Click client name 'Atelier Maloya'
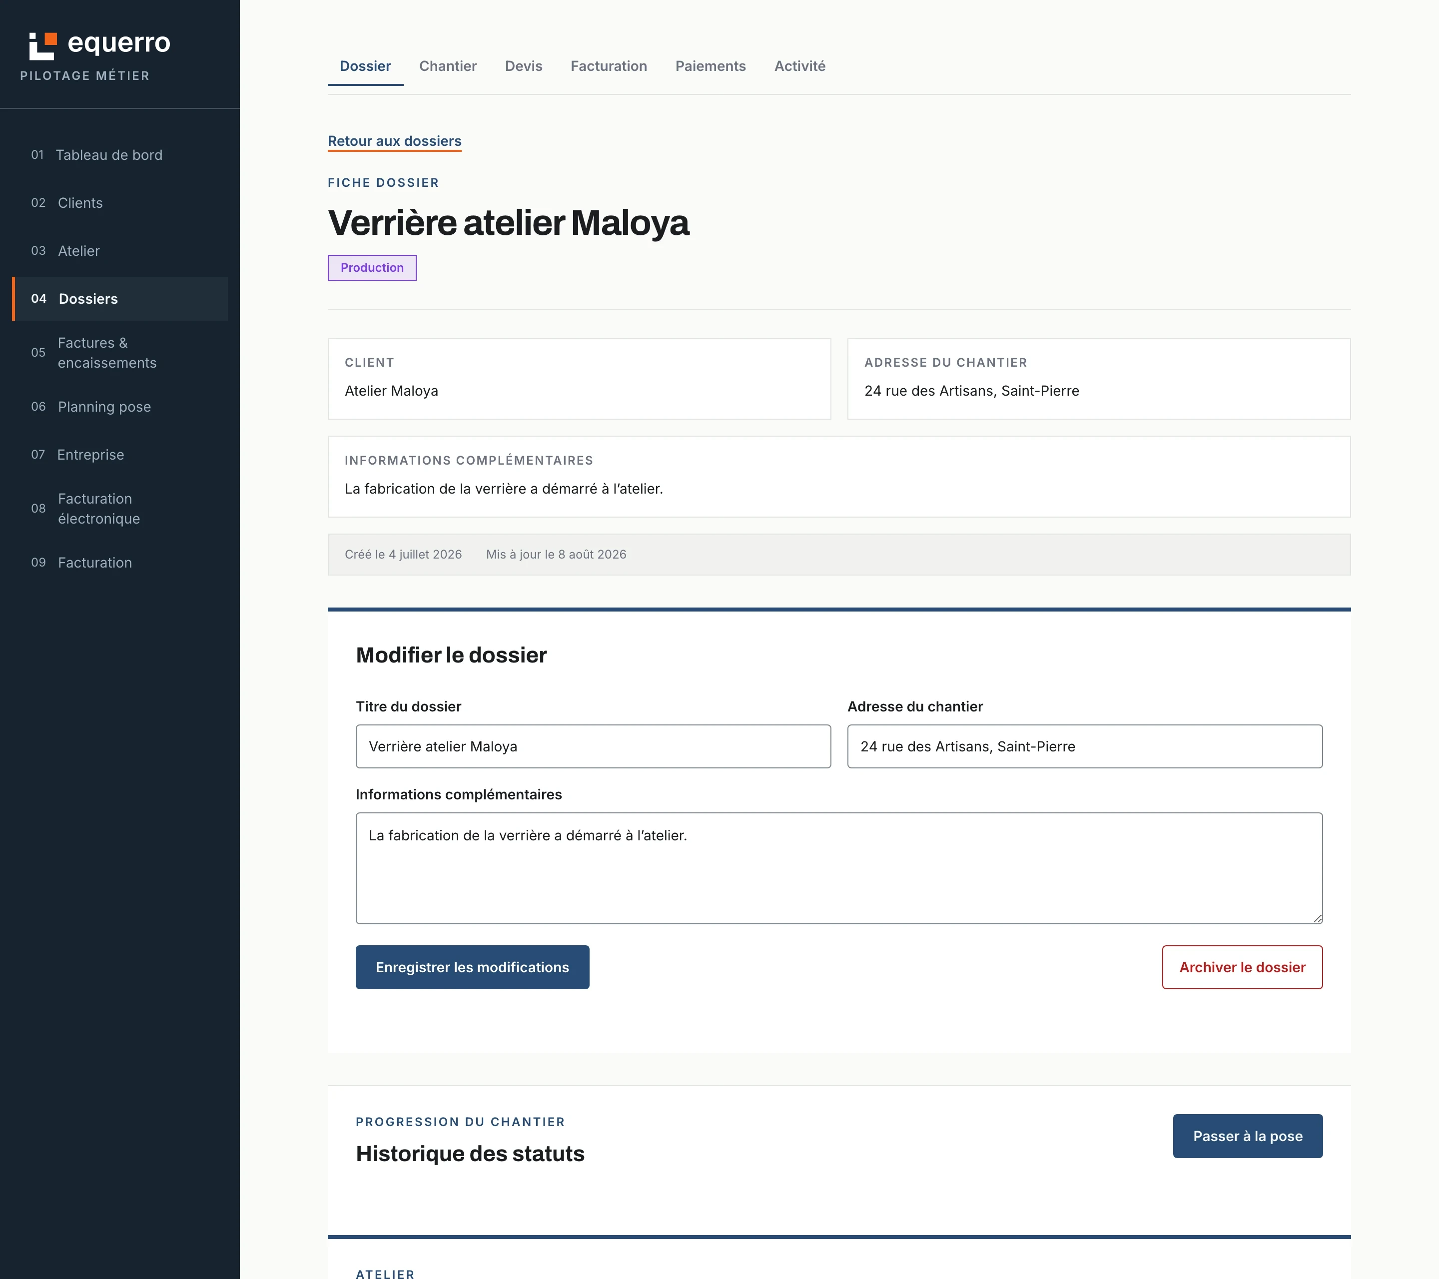Screen dimensions: 1439x1279 click(x=391, y=391)
